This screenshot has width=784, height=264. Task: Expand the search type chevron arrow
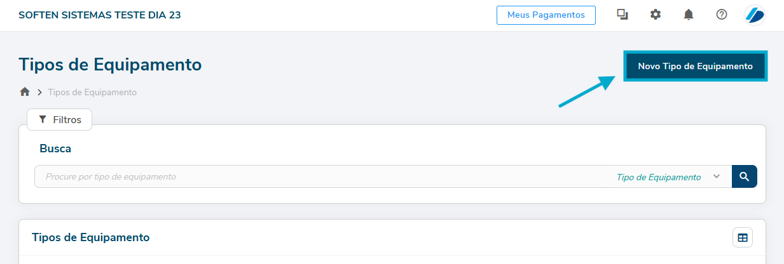point(717,176)
